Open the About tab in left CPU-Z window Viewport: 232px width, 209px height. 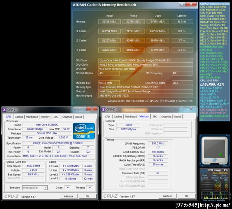[x=78, y=117]
